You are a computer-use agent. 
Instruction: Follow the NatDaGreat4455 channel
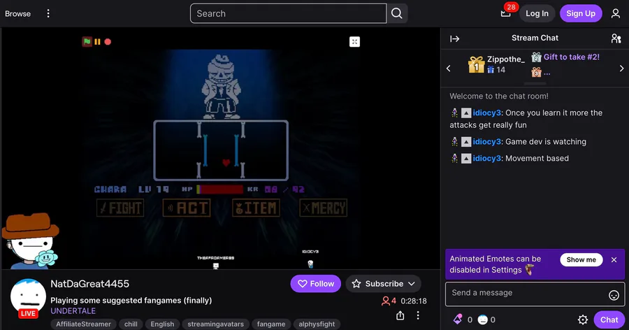316,284
